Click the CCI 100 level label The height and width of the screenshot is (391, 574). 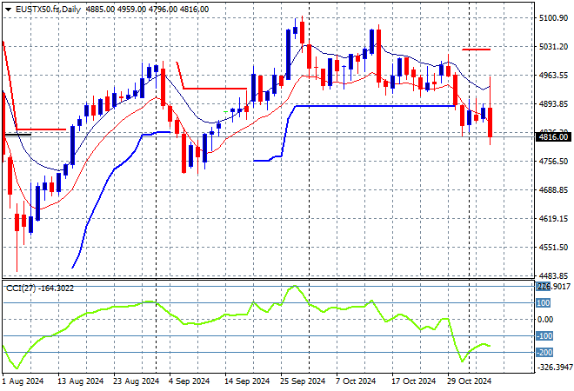click(x=544, y=303)
